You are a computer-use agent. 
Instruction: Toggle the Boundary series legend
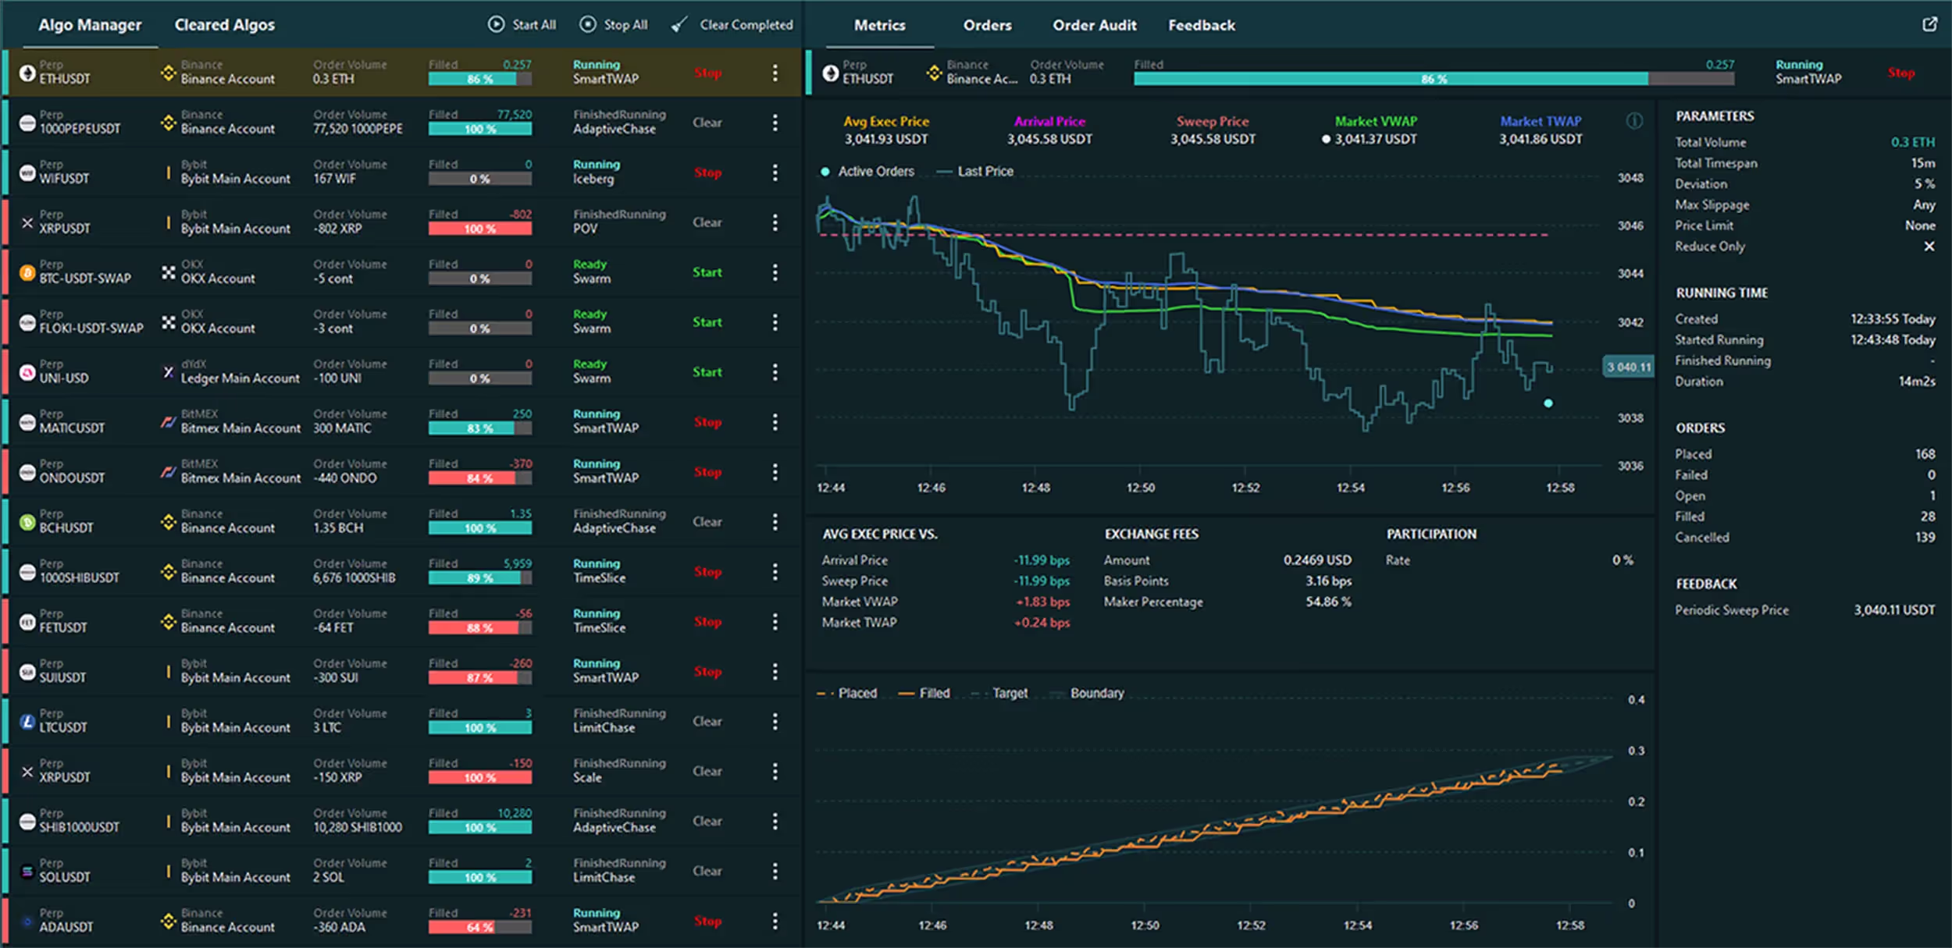click(1088, 693)
